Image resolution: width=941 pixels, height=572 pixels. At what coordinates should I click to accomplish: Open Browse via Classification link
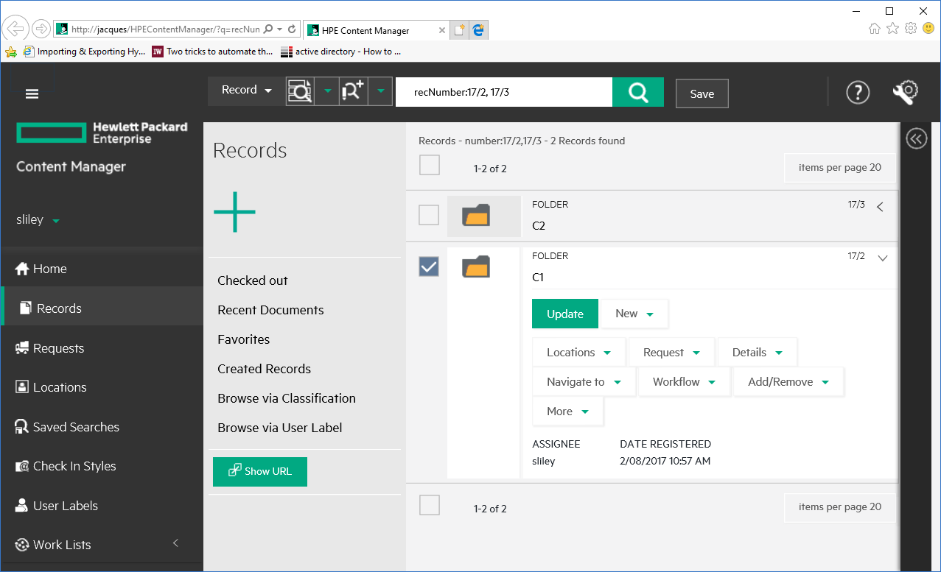click(287, 398)
